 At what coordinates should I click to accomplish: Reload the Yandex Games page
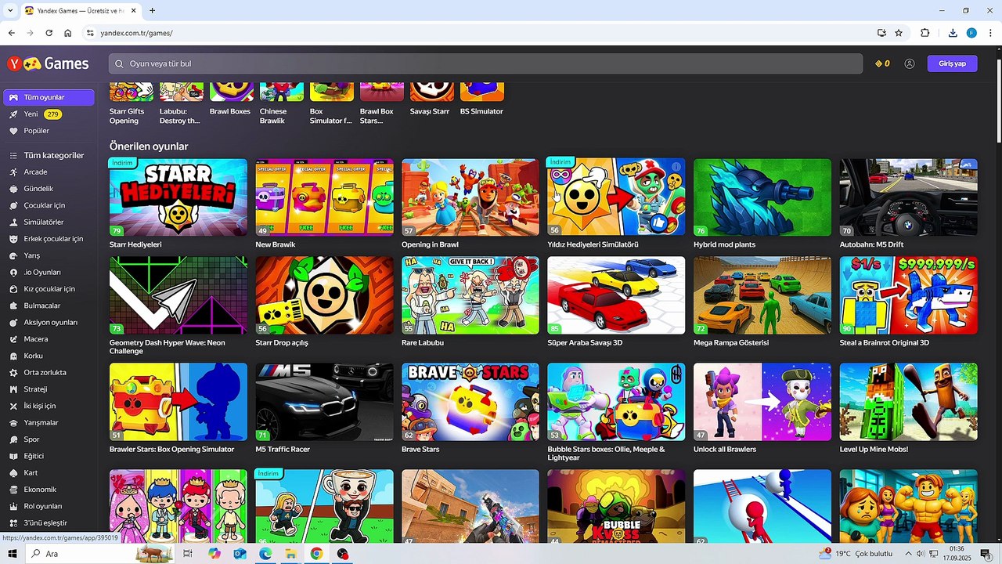click(x=49, y=33)
